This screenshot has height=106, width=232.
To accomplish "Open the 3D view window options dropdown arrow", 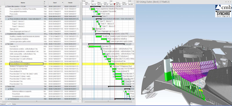I will (x=226, y=2).
